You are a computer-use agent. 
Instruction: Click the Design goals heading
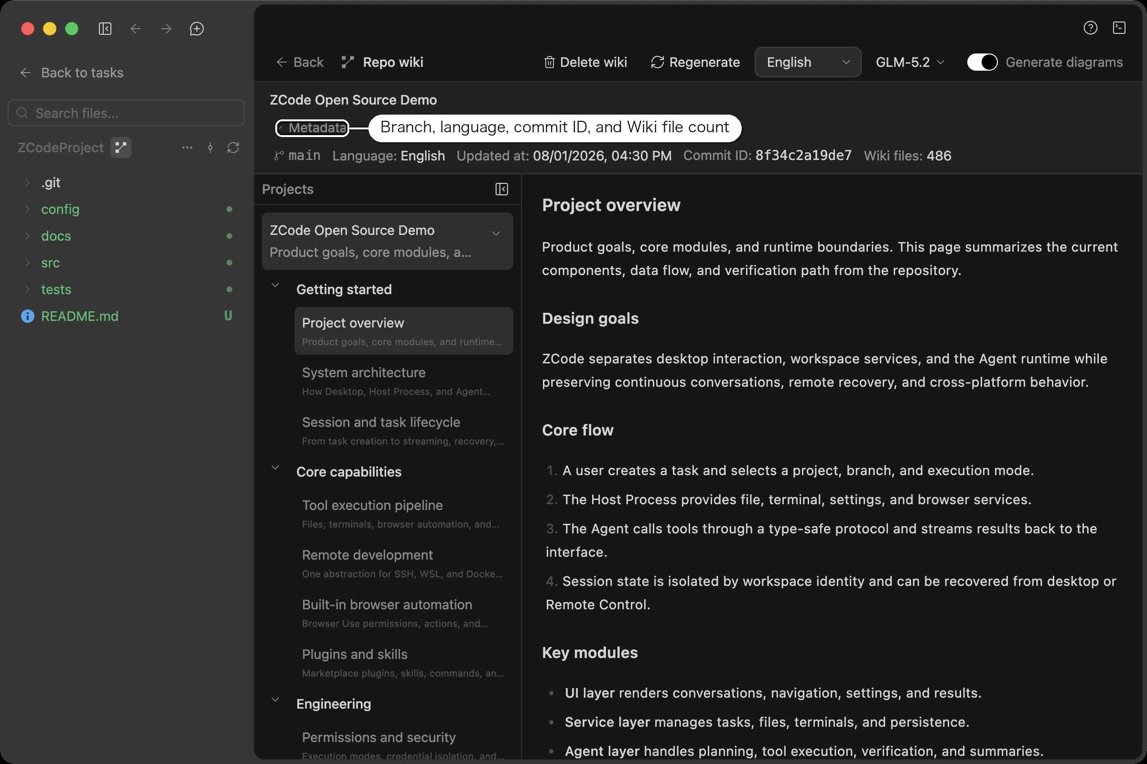tap(590, 318)
